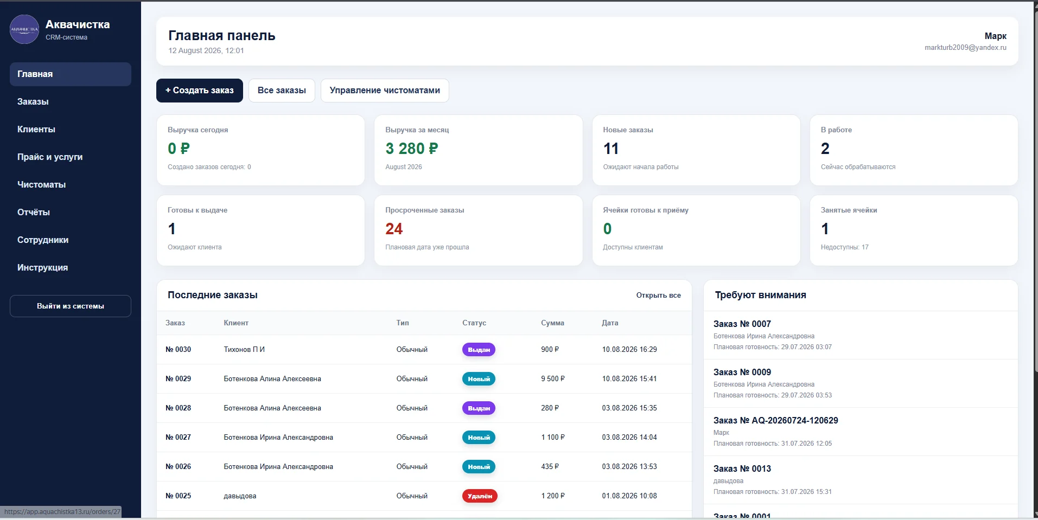This screenshot has width=1038, height=520.
Task: Open the Инструкция sidebar item
Action: tap(71, 268)
